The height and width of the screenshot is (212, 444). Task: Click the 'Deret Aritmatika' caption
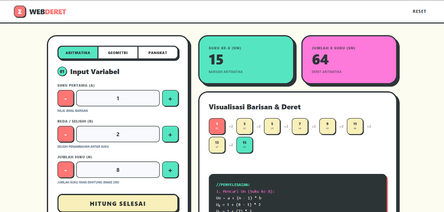click(x=326, y=72)
